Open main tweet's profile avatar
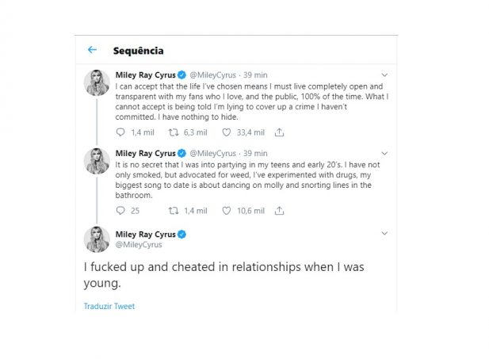The image size is (489, 359). (97, 239)
